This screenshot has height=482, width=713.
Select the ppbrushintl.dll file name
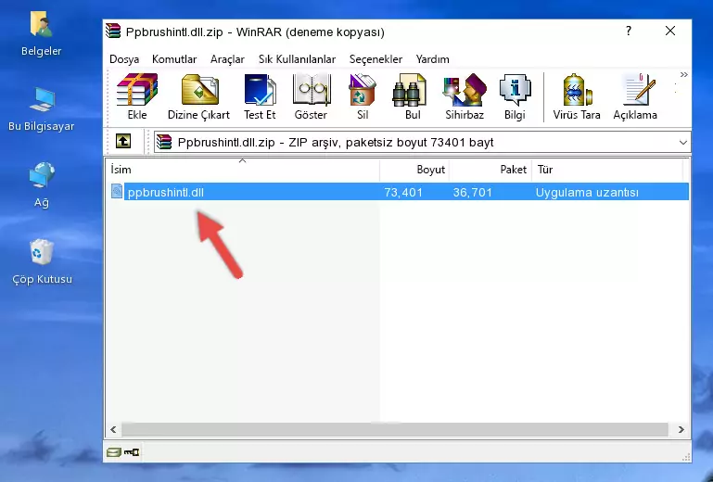point(166,193)
